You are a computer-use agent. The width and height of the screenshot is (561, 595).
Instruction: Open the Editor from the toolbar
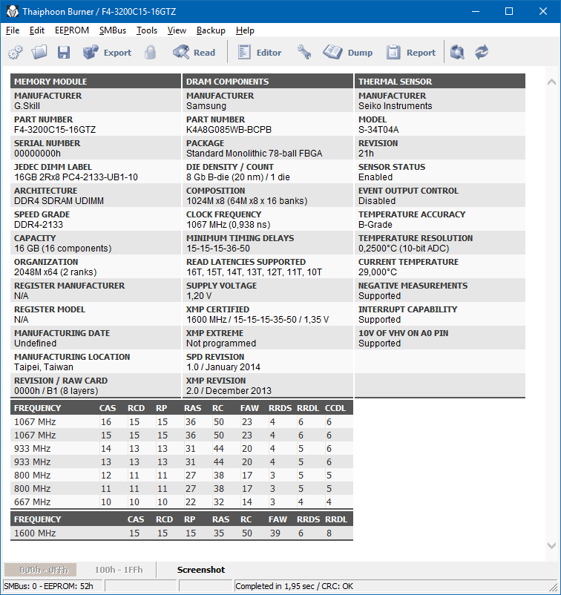click(x=260, y=53)
